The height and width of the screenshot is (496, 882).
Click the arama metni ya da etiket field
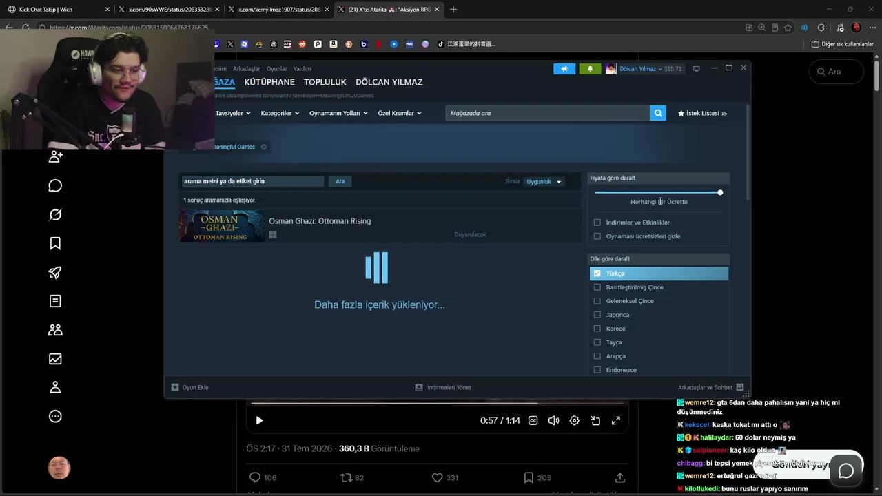point(252,181)
